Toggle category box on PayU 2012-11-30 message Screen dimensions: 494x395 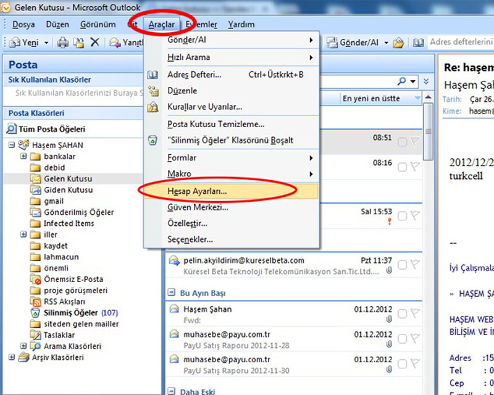pos(402,364)
